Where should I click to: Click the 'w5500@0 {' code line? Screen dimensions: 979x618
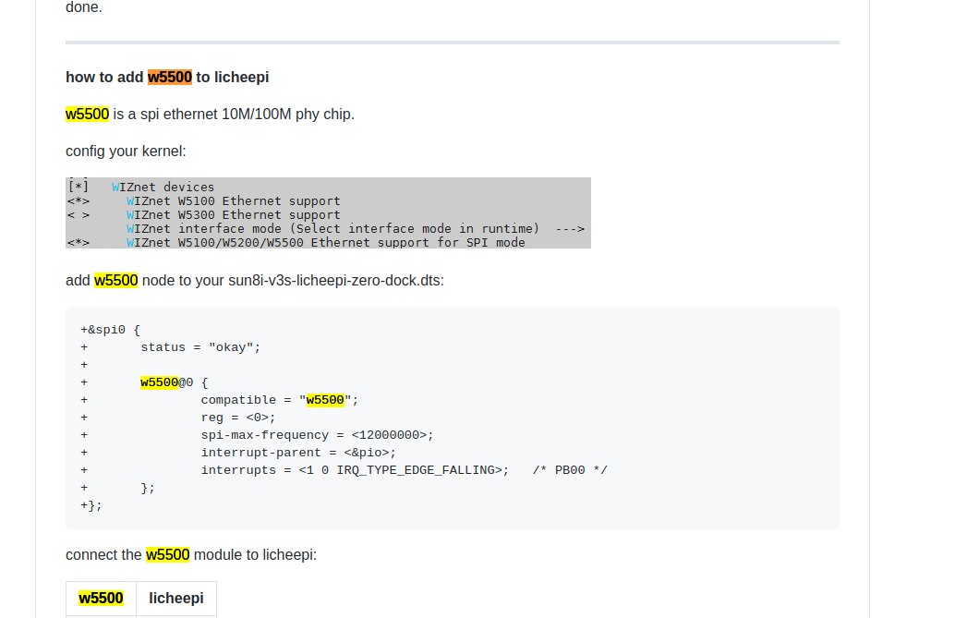coord(175,382)
